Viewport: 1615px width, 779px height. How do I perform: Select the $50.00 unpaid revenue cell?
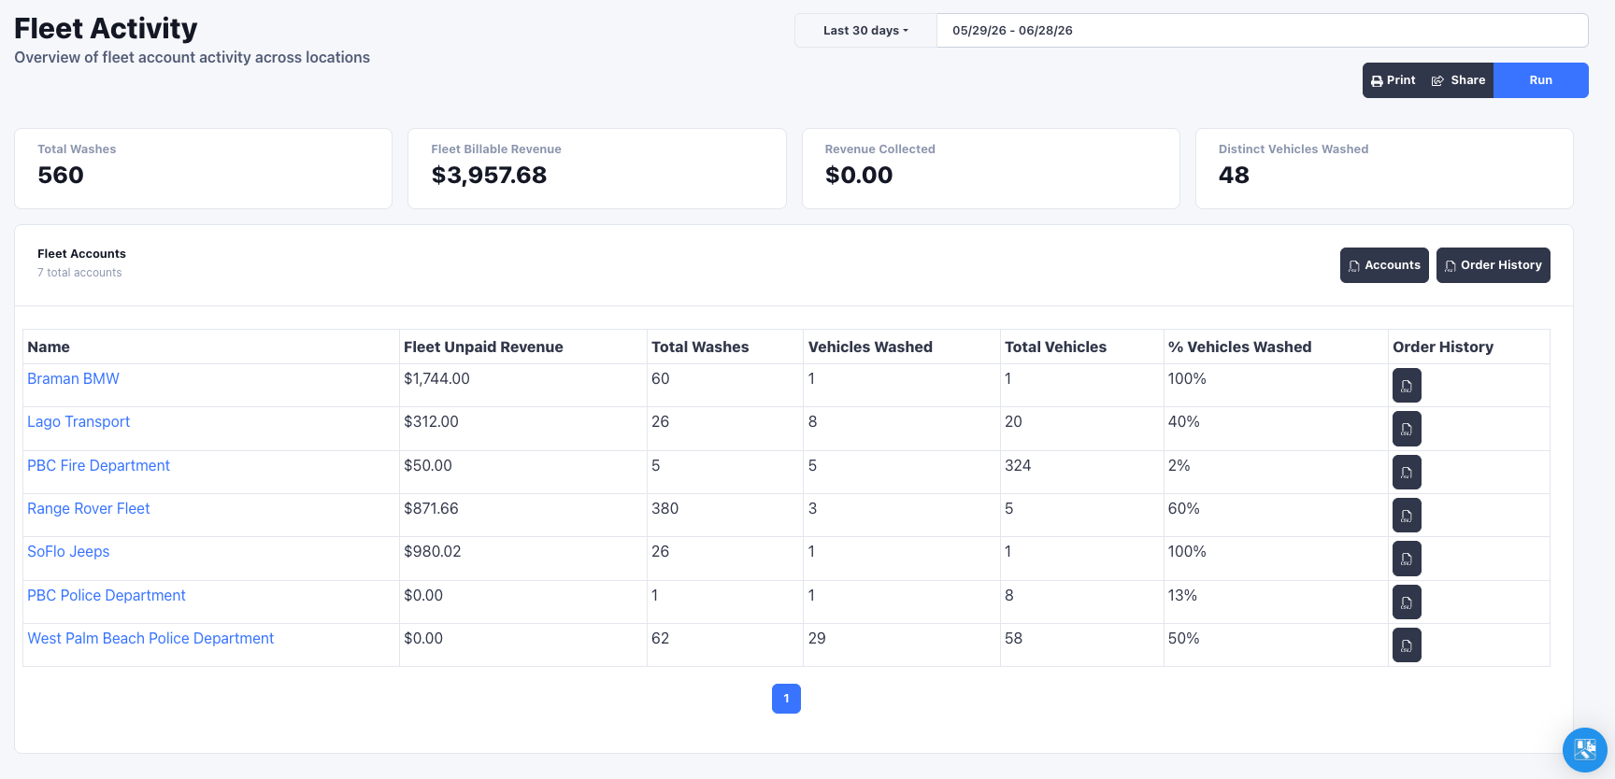522,472
